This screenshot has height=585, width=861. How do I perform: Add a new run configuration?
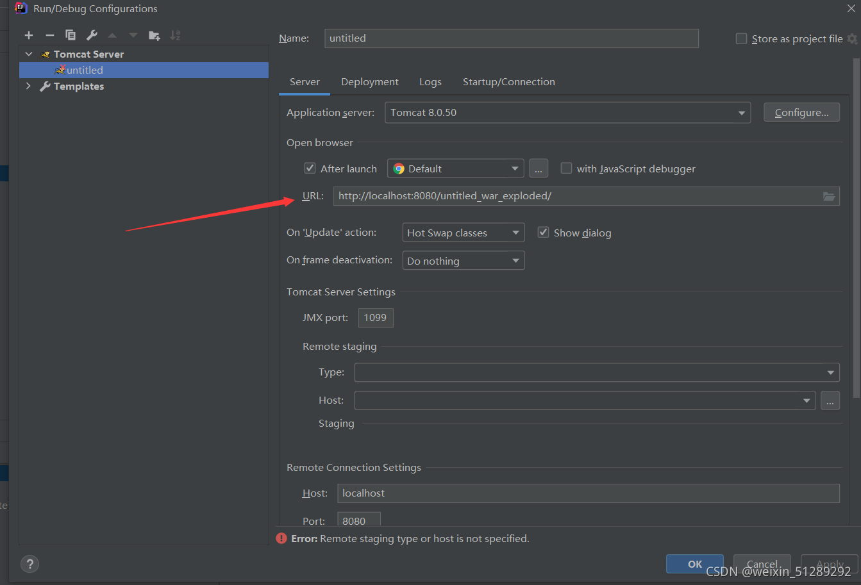pos(29,35)
